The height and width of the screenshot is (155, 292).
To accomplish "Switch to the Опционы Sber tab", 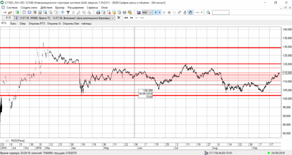I will tap(71, 23).
